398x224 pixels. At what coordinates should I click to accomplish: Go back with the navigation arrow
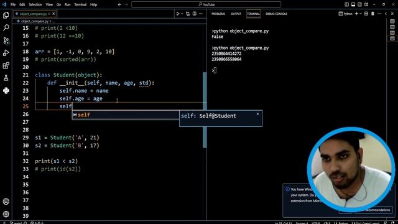(x=119, y=4)
